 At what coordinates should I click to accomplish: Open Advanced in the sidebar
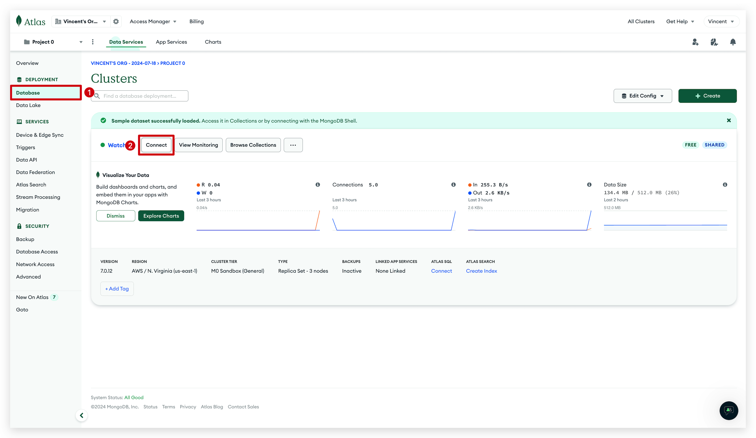[28, 276]
